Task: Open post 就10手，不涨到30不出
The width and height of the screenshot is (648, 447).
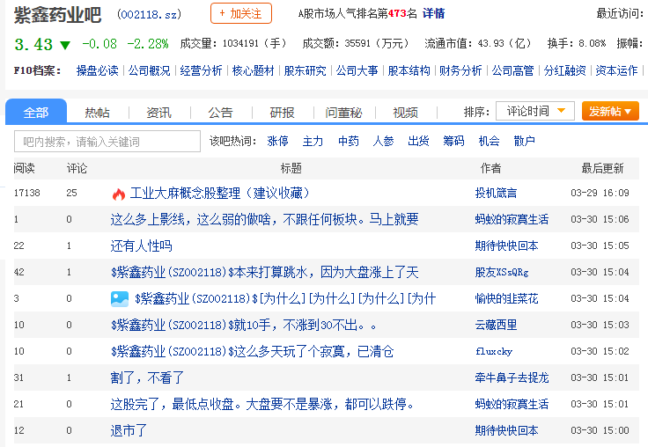Action: click(244, 325)
